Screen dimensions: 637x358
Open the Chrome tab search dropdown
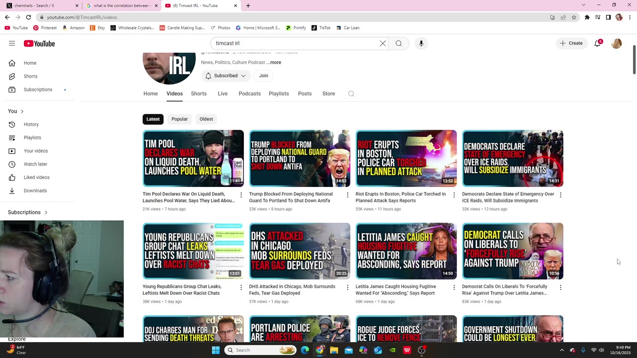584,5
